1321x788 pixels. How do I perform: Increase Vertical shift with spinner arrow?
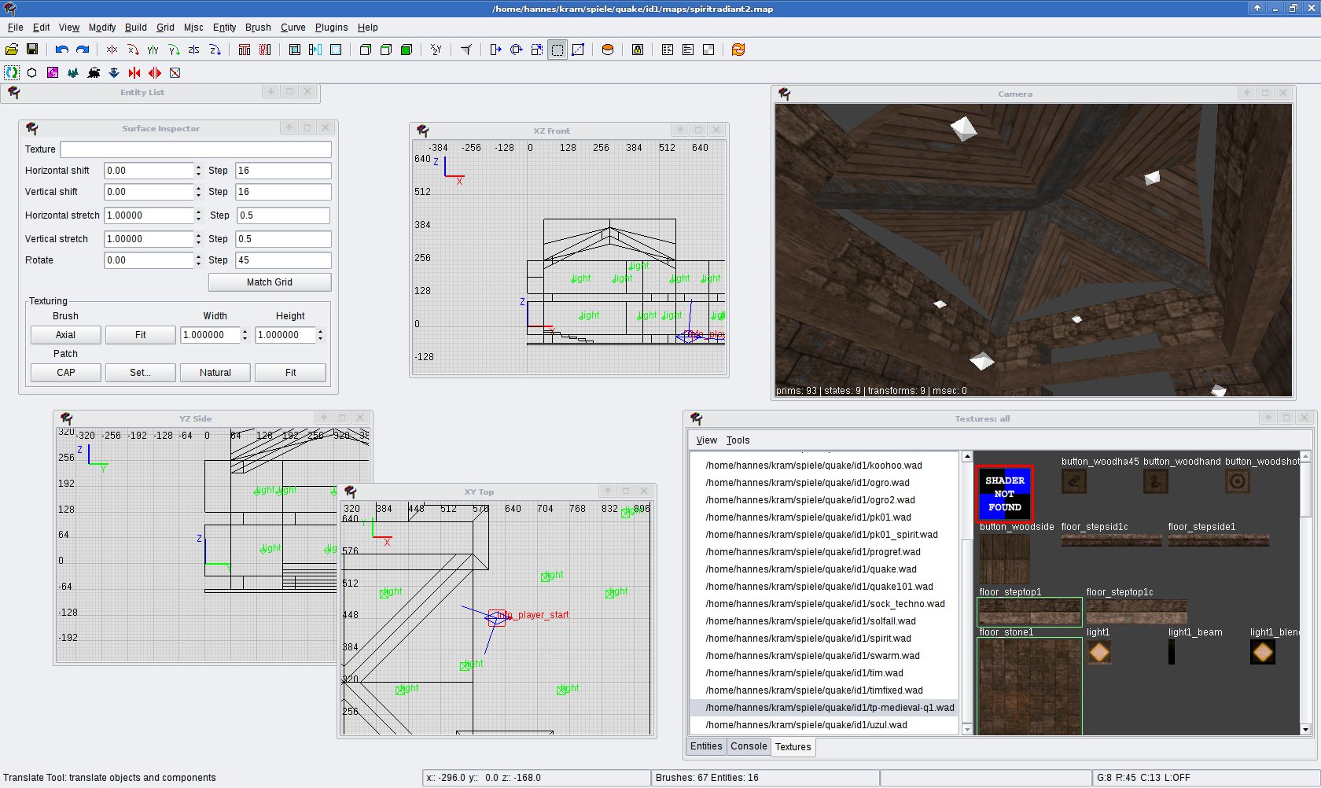pyautogui.click(x=198, y=188)
